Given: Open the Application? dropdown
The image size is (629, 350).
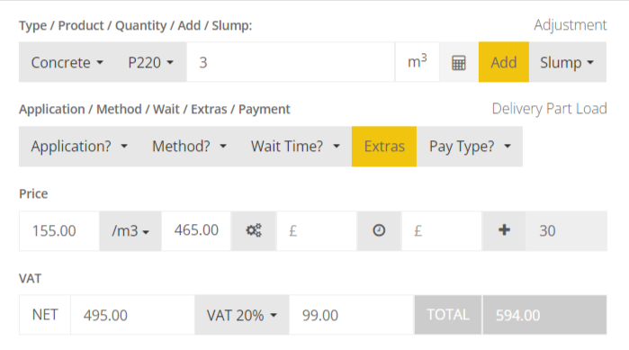Looking at the screenshot, I should tap(79, 147).
